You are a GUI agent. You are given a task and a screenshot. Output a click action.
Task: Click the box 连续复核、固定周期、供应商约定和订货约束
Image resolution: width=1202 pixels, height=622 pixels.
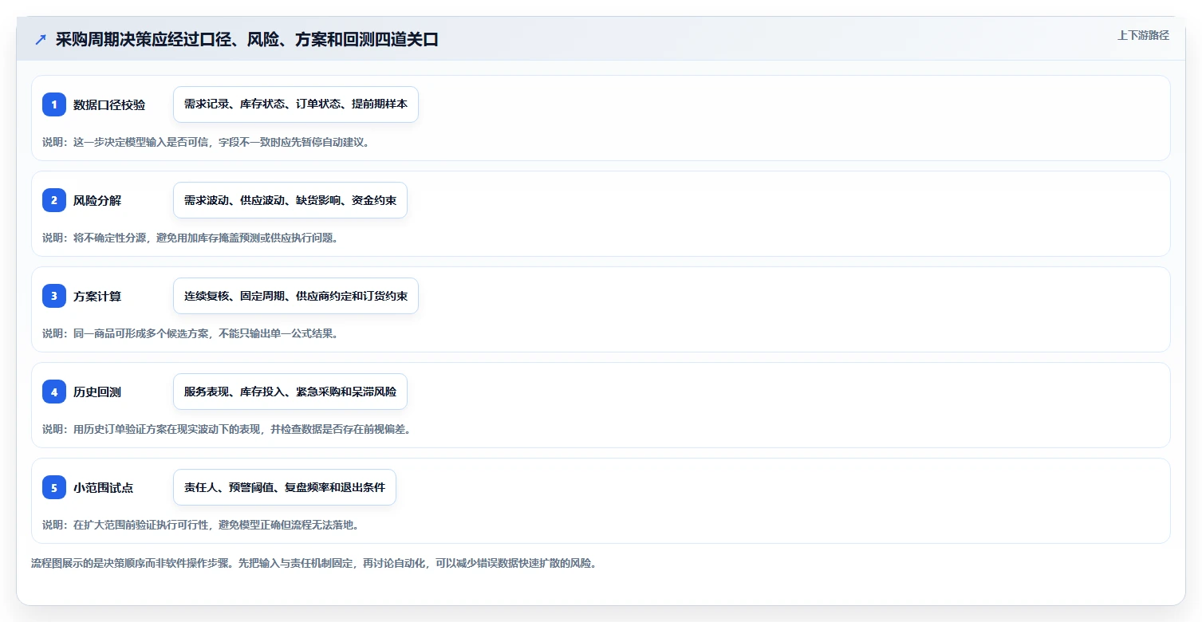tap(296, 296)
